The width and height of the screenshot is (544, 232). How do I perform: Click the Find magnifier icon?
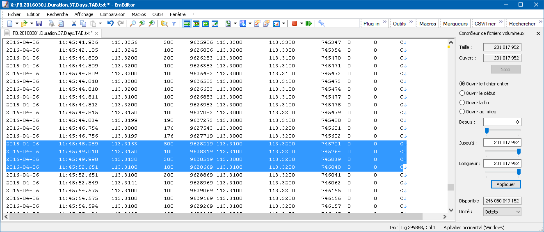coord(133,24)
